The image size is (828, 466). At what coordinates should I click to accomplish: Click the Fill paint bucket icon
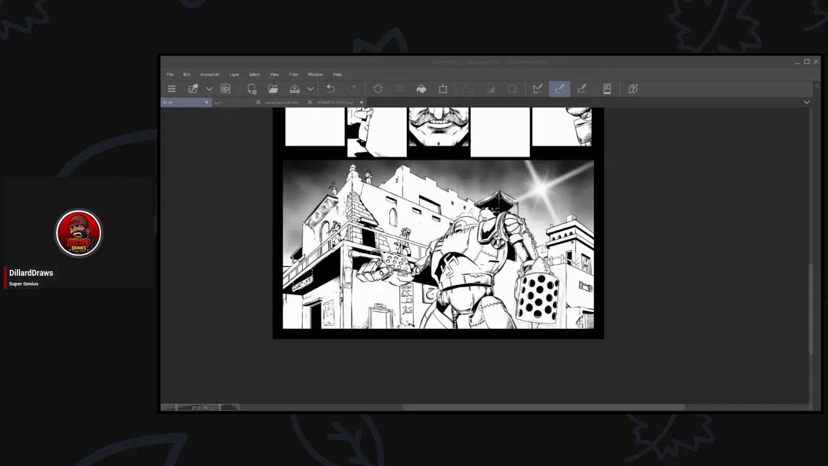pyautogui.click(x=421, y=89)
